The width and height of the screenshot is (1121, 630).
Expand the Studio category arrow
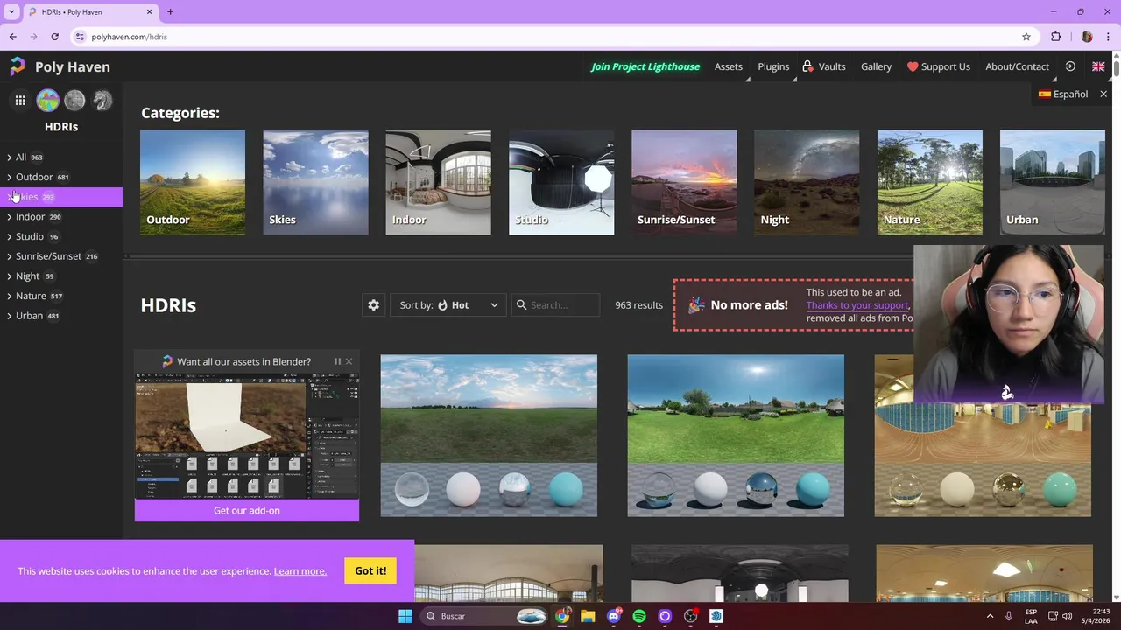point(10,236)
